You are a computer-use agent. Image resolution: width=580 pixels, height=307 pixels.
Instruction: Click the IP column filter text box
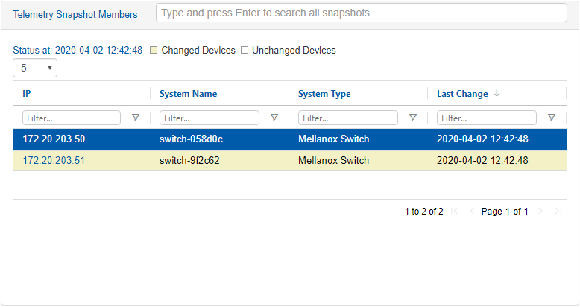pyautogui.click(x=72, y=118)
